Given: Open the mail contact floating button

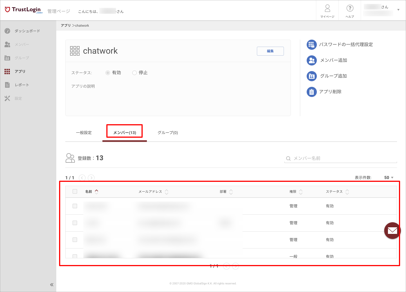Looking at the screenshot, I should (392, 230).
